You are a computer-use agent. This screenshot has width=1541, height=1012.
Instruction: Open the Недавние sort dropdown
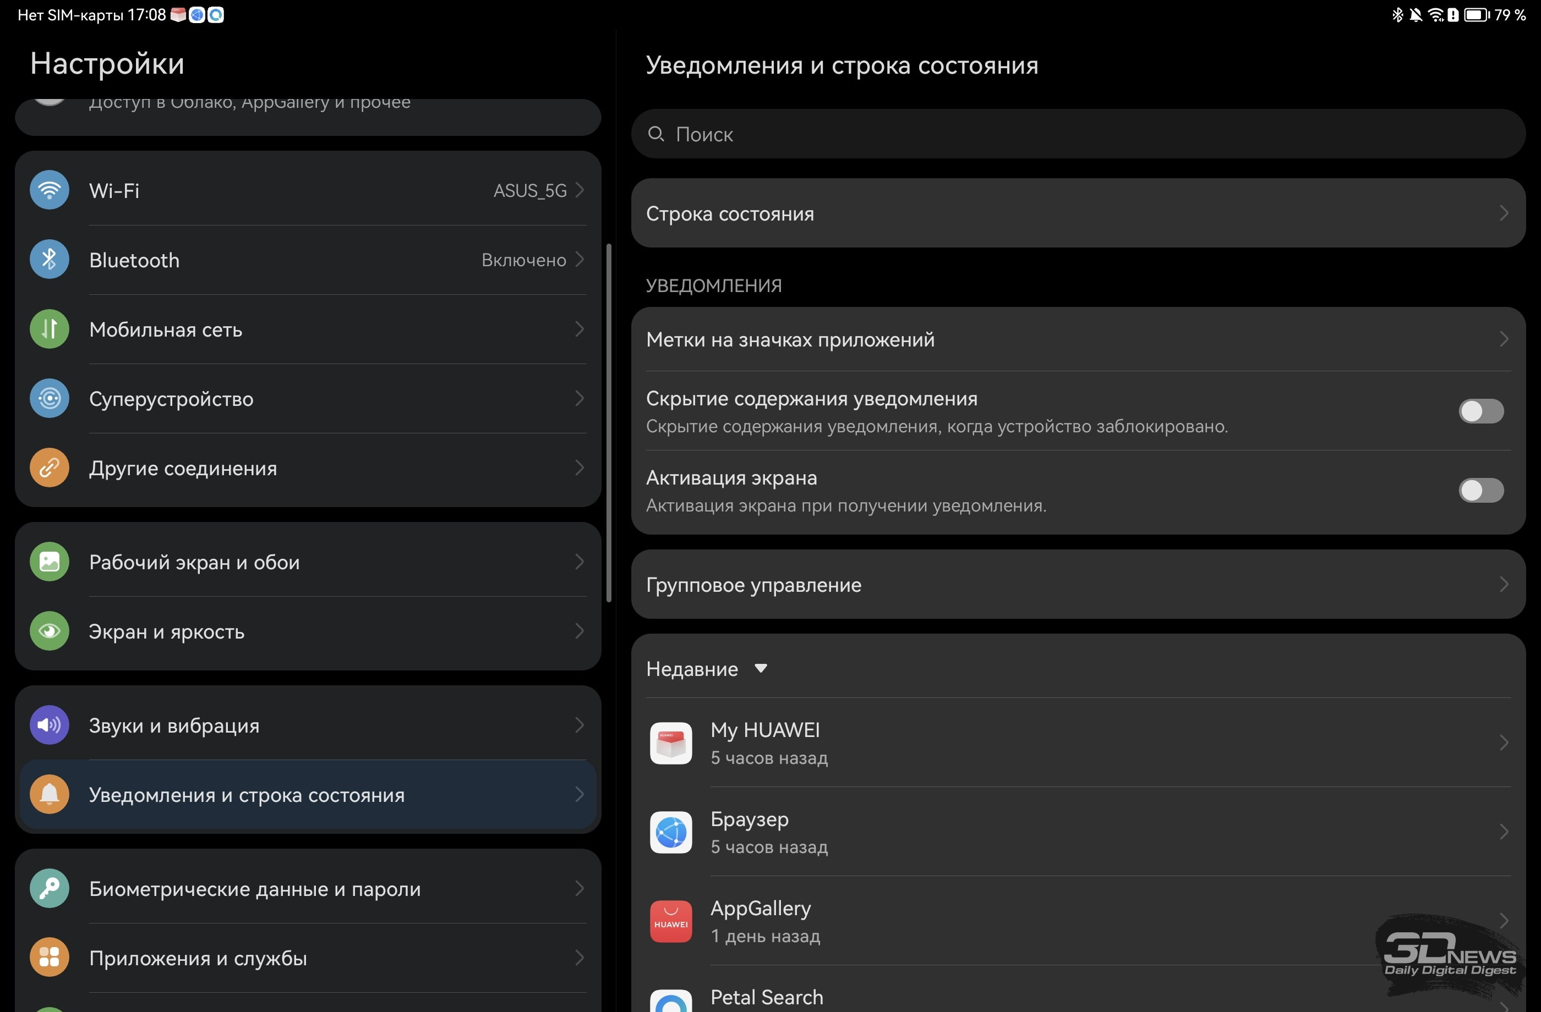tap(707, 668)
